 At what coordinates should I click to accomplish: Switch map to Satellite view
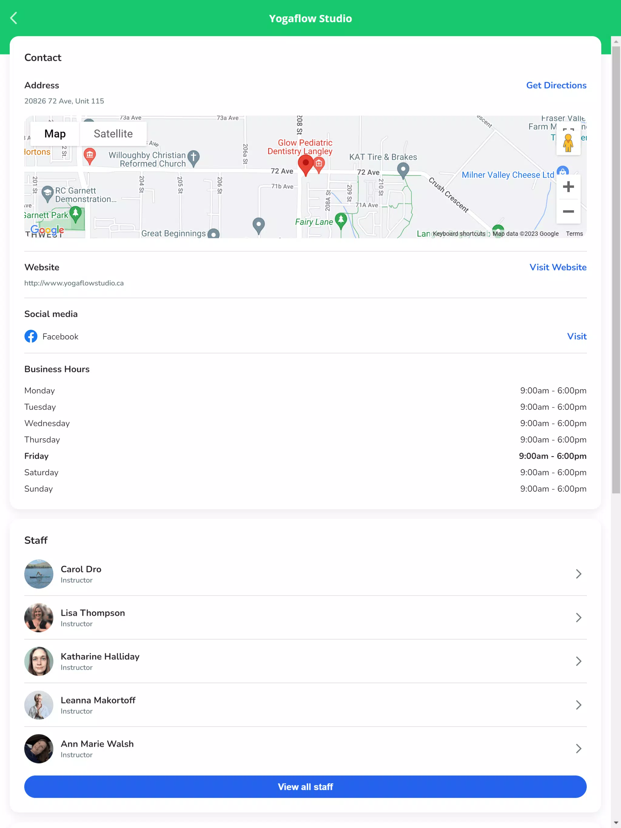click(x=113, y=134)
